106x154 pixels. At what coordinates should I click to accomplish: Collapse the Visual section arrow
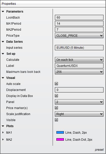pyautogui.click(x=3, y=78)
